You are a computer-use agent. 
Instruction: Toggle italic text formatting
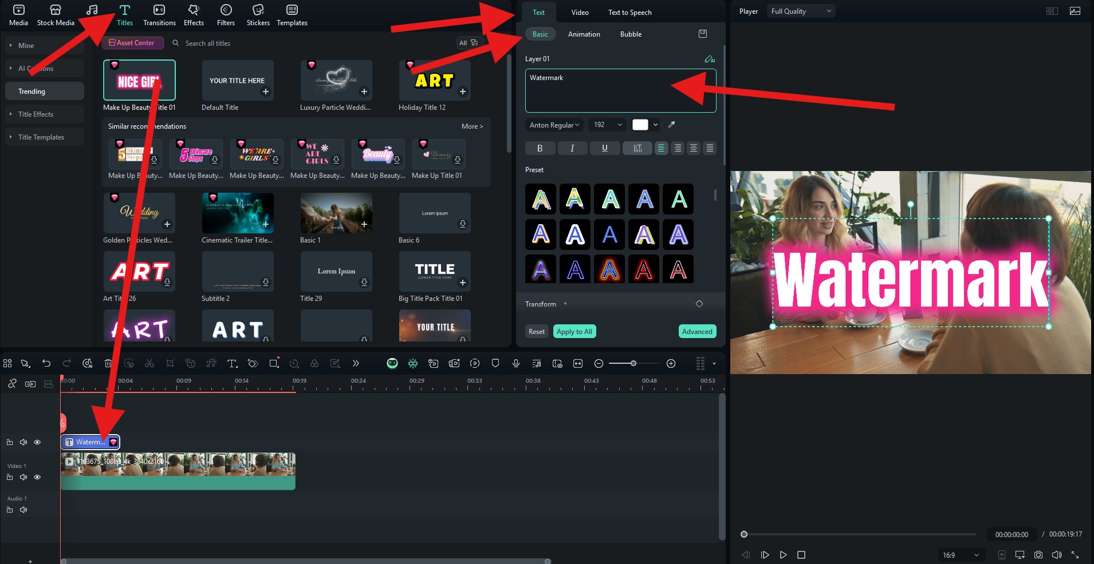pyautogui.click(x=572, y=148)
